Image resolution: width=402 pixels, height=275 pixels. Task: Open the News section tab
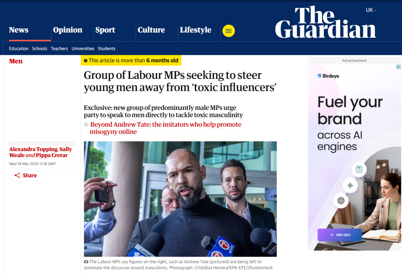pos(19,30)
